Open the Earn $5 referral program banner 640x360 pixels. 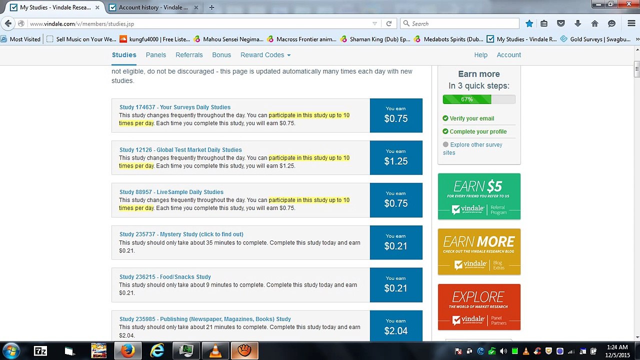pos(479,196)
